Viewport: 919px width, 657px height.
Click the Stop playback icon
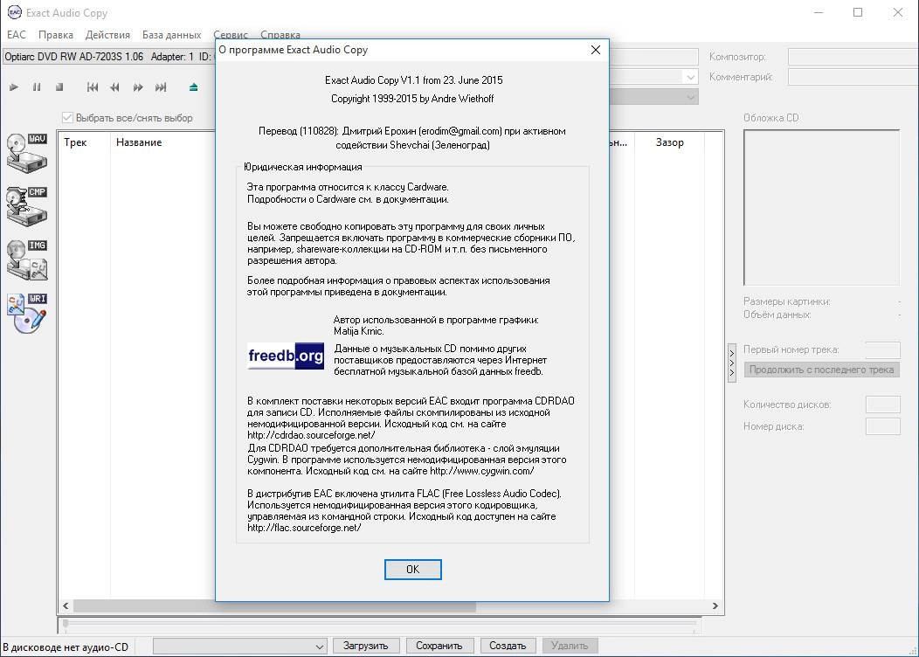tap(59, 87)
